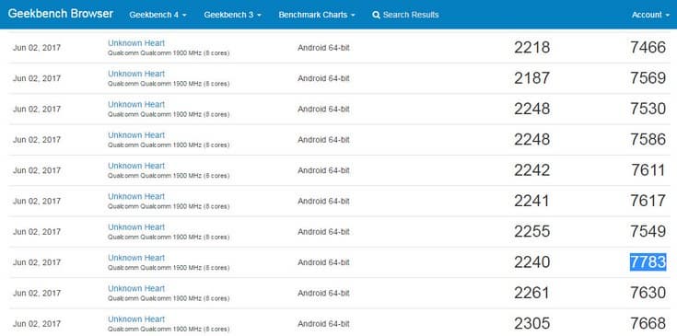The height and width of the screenshot is (336, 677).
Task: Open Unknown Heart result scoring 7466
Action: [136, 43]
